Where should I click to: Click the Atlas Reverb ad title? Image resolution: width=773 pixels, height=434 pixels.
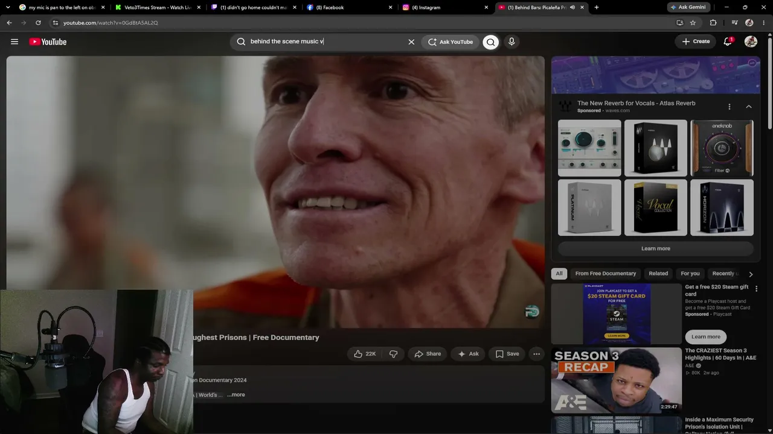636,103
